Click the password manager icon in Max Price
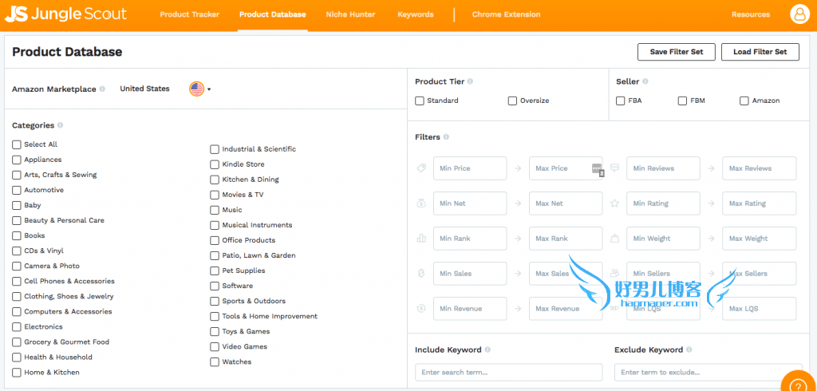Screen dimensions: 817x391 (x=597, y=169)
